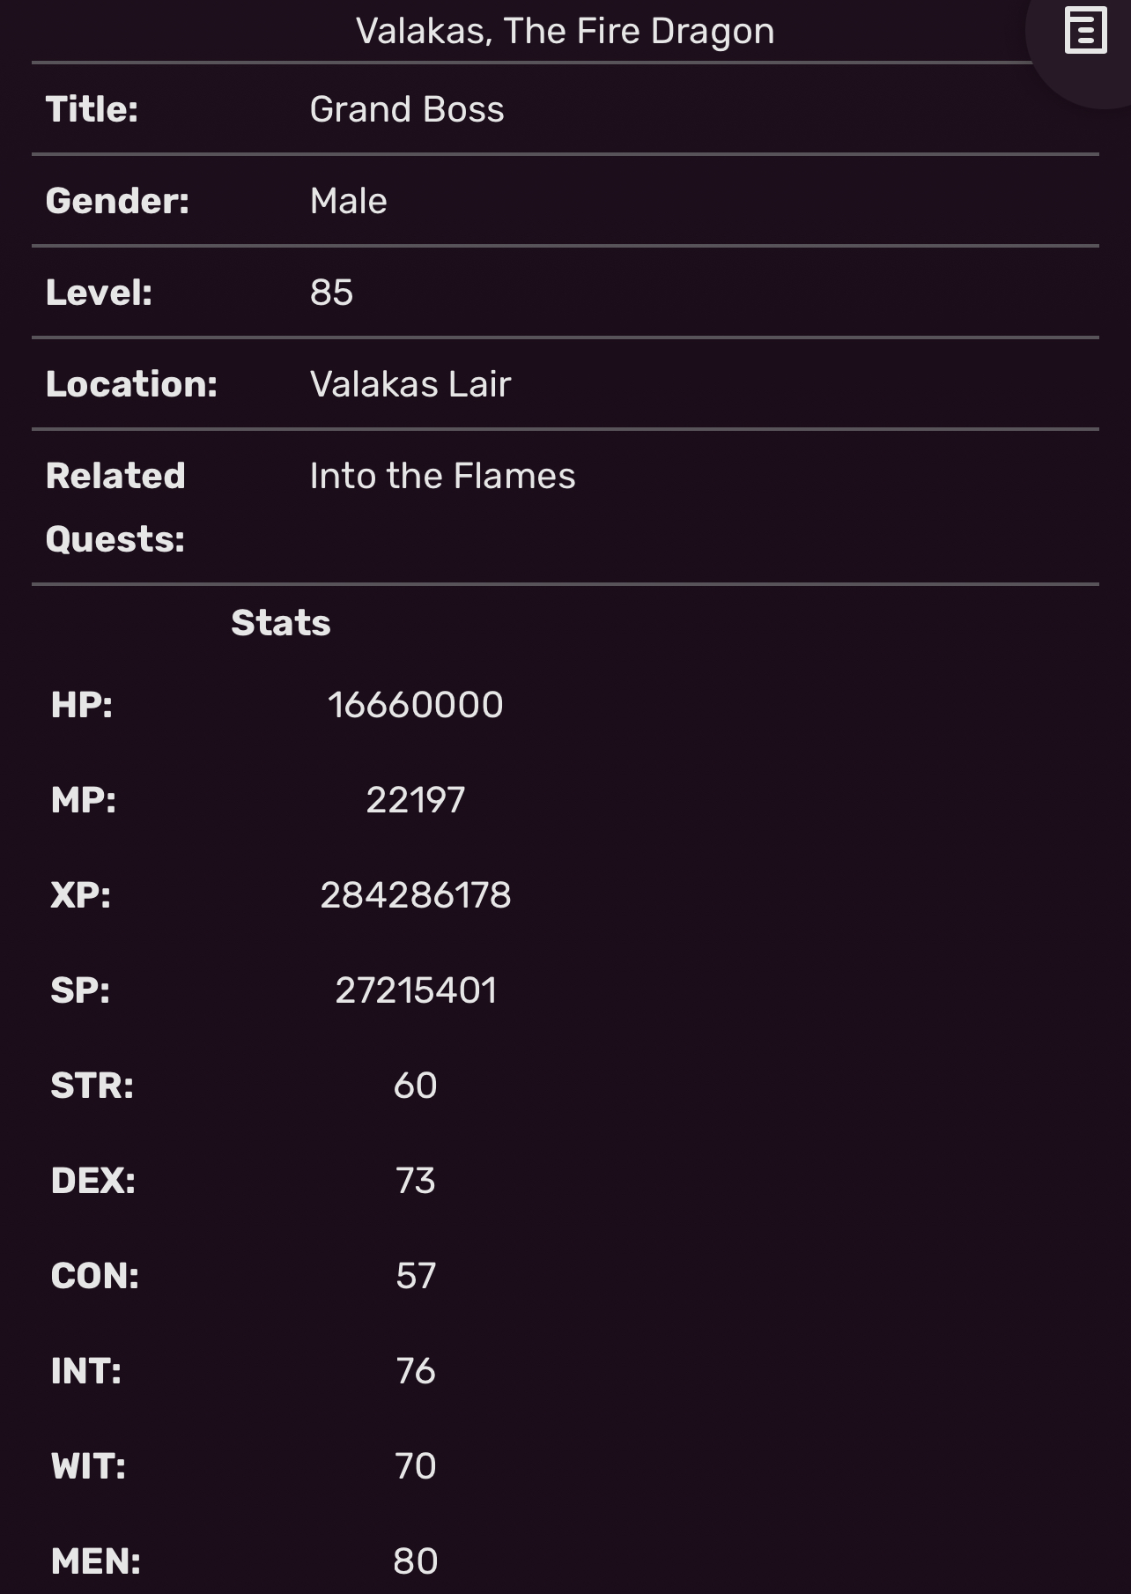1131x1594 pixels.
Task: Select the Grand Boss title value
Action: [x=407, y=109]
